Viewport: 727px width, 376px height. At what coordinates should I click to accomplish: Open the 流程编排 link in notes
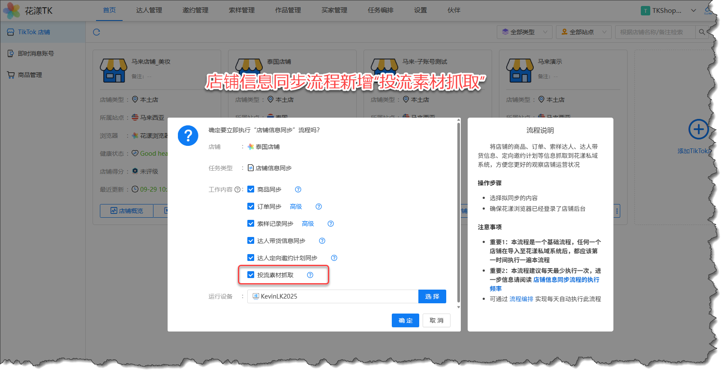coord(521,299)
